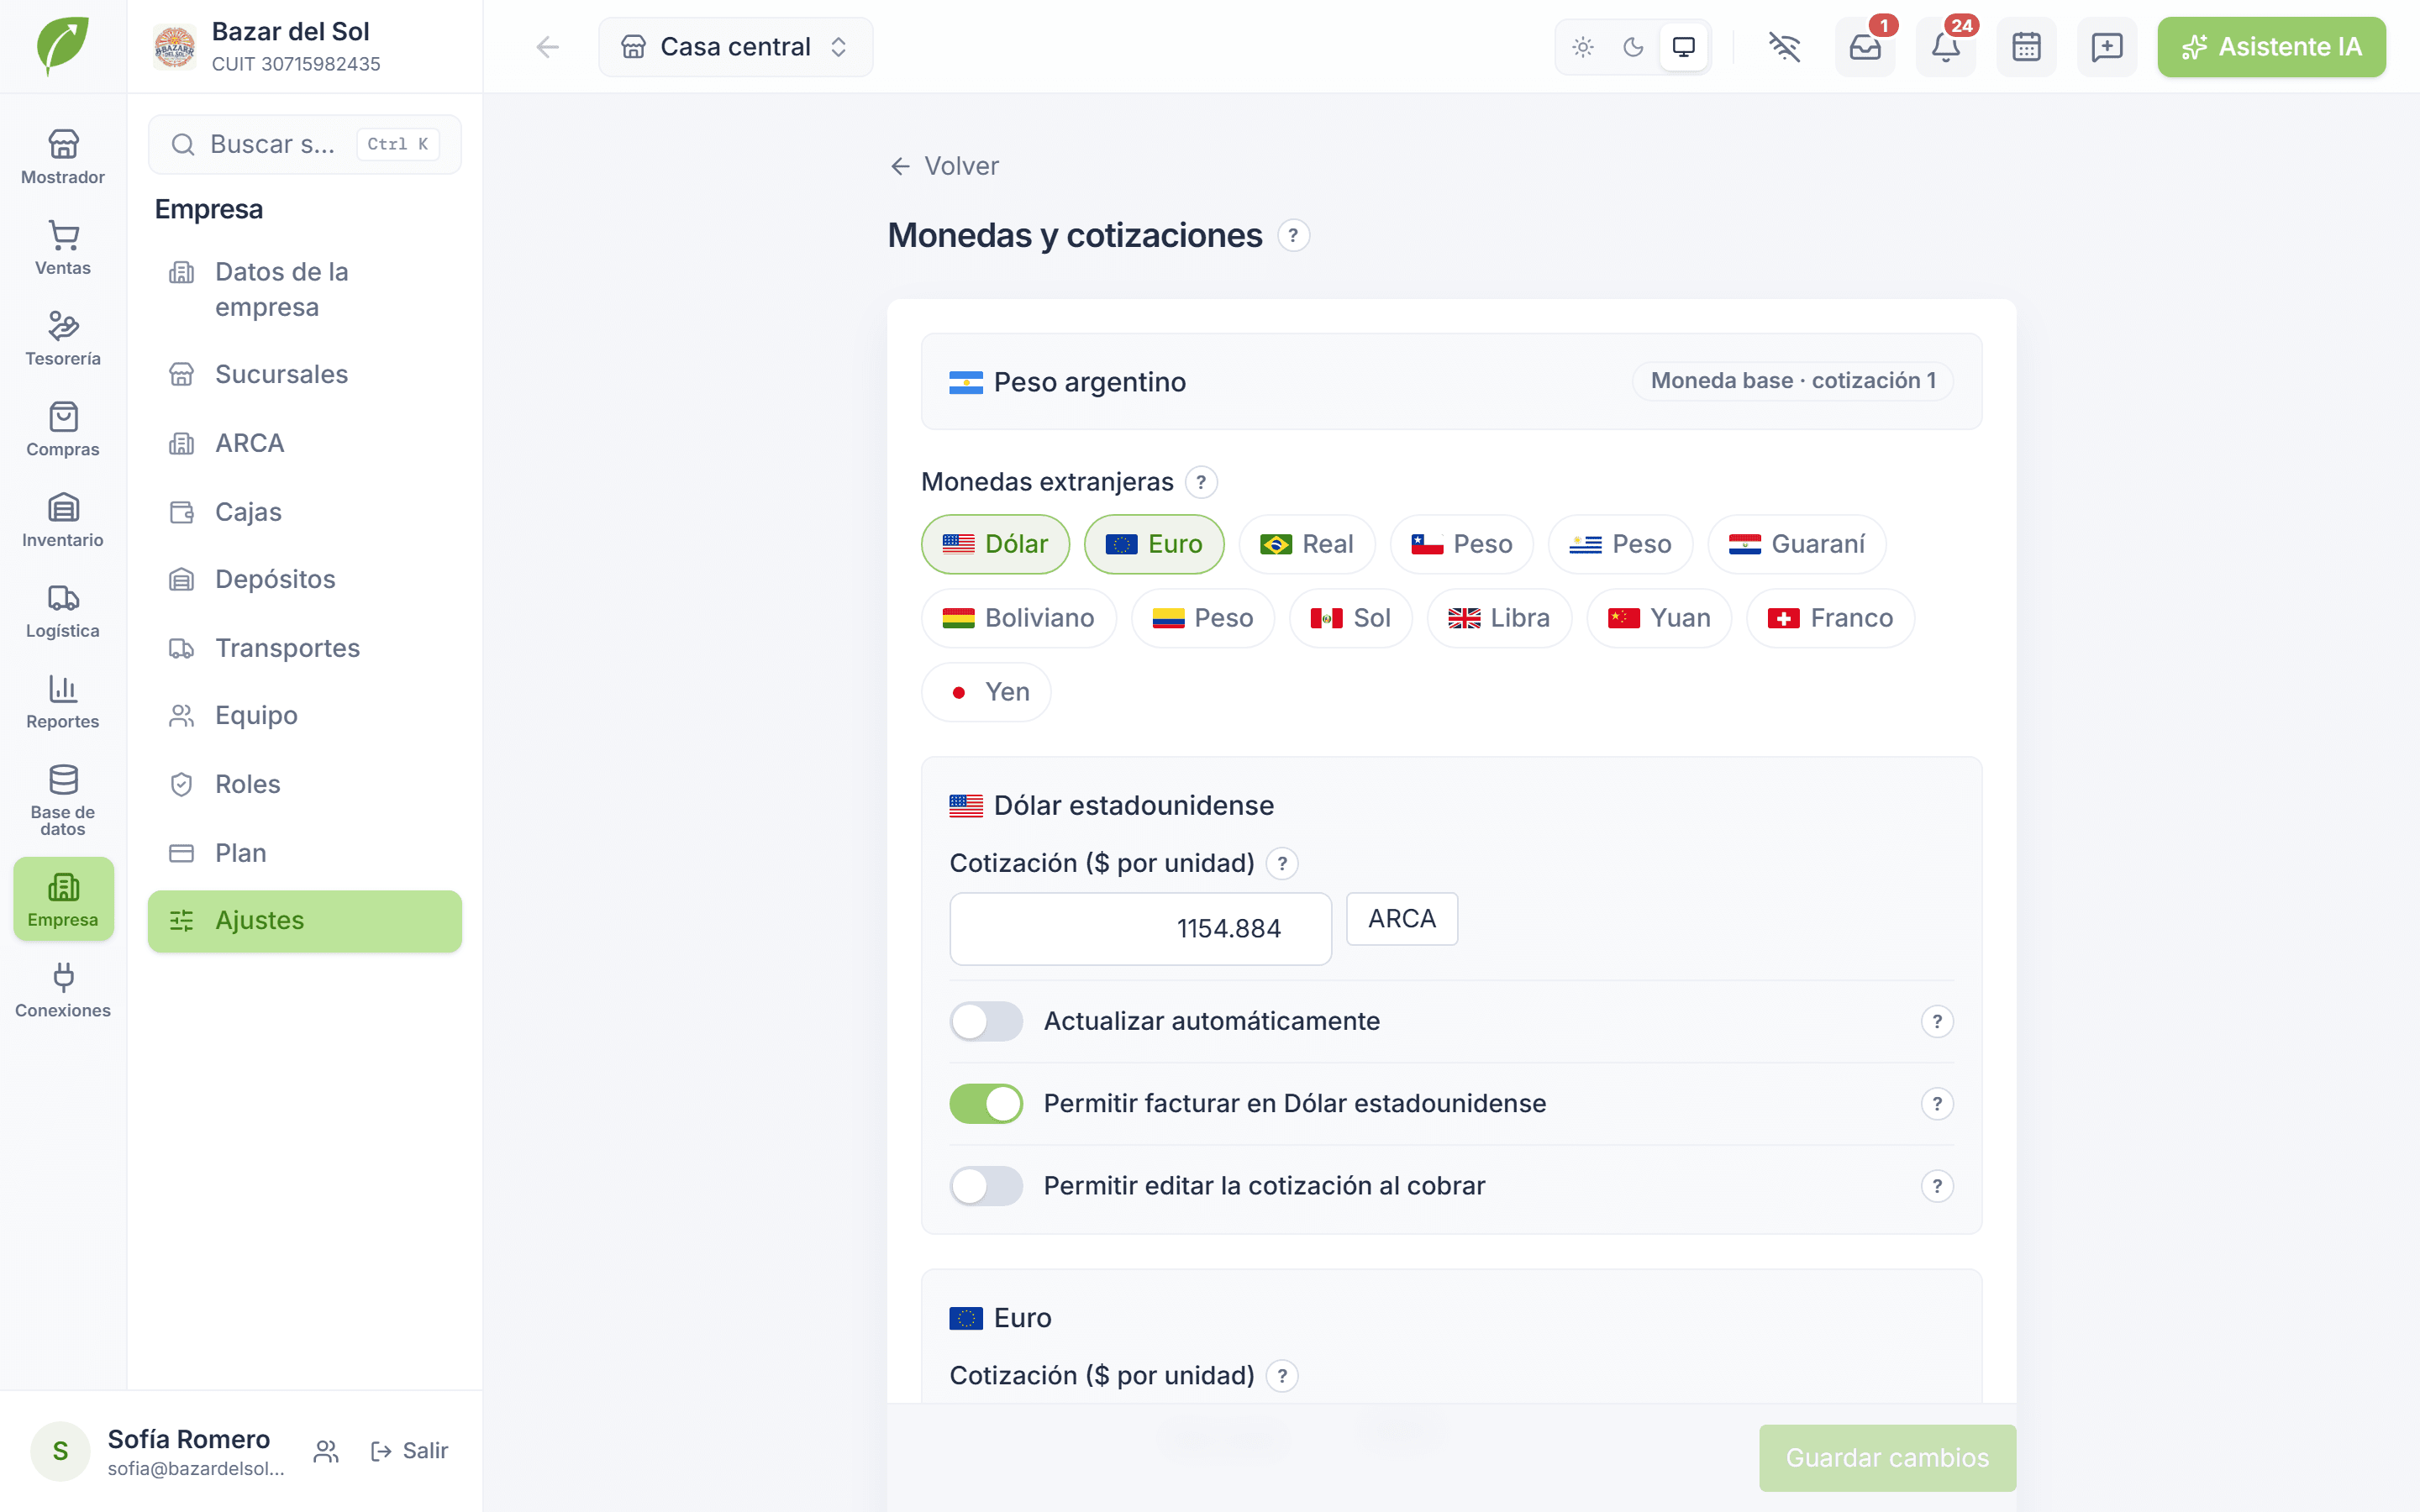
Task: Enable Permitir editar la cotización al cobrar
Action: tap(986, 1186)
